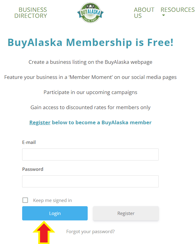Go to the About Us page
The height and width of the screenshot is (244, 196).
pos(144,13)
